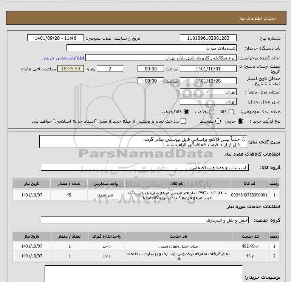Open the اطلاعات تماس خریدار link

[x=63, y=58]
